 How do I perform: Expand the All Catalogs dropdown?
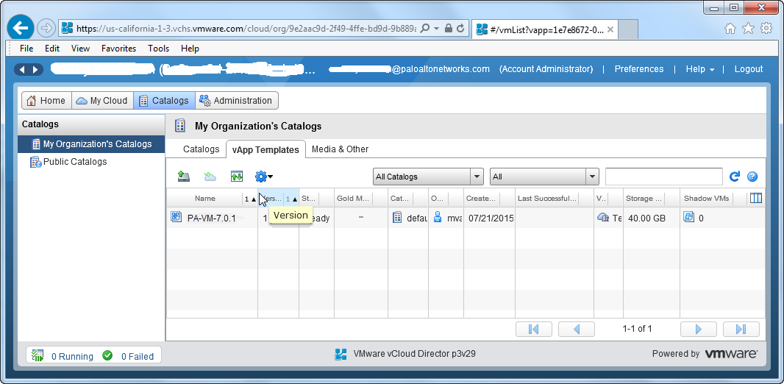click(x=477, y=177)
